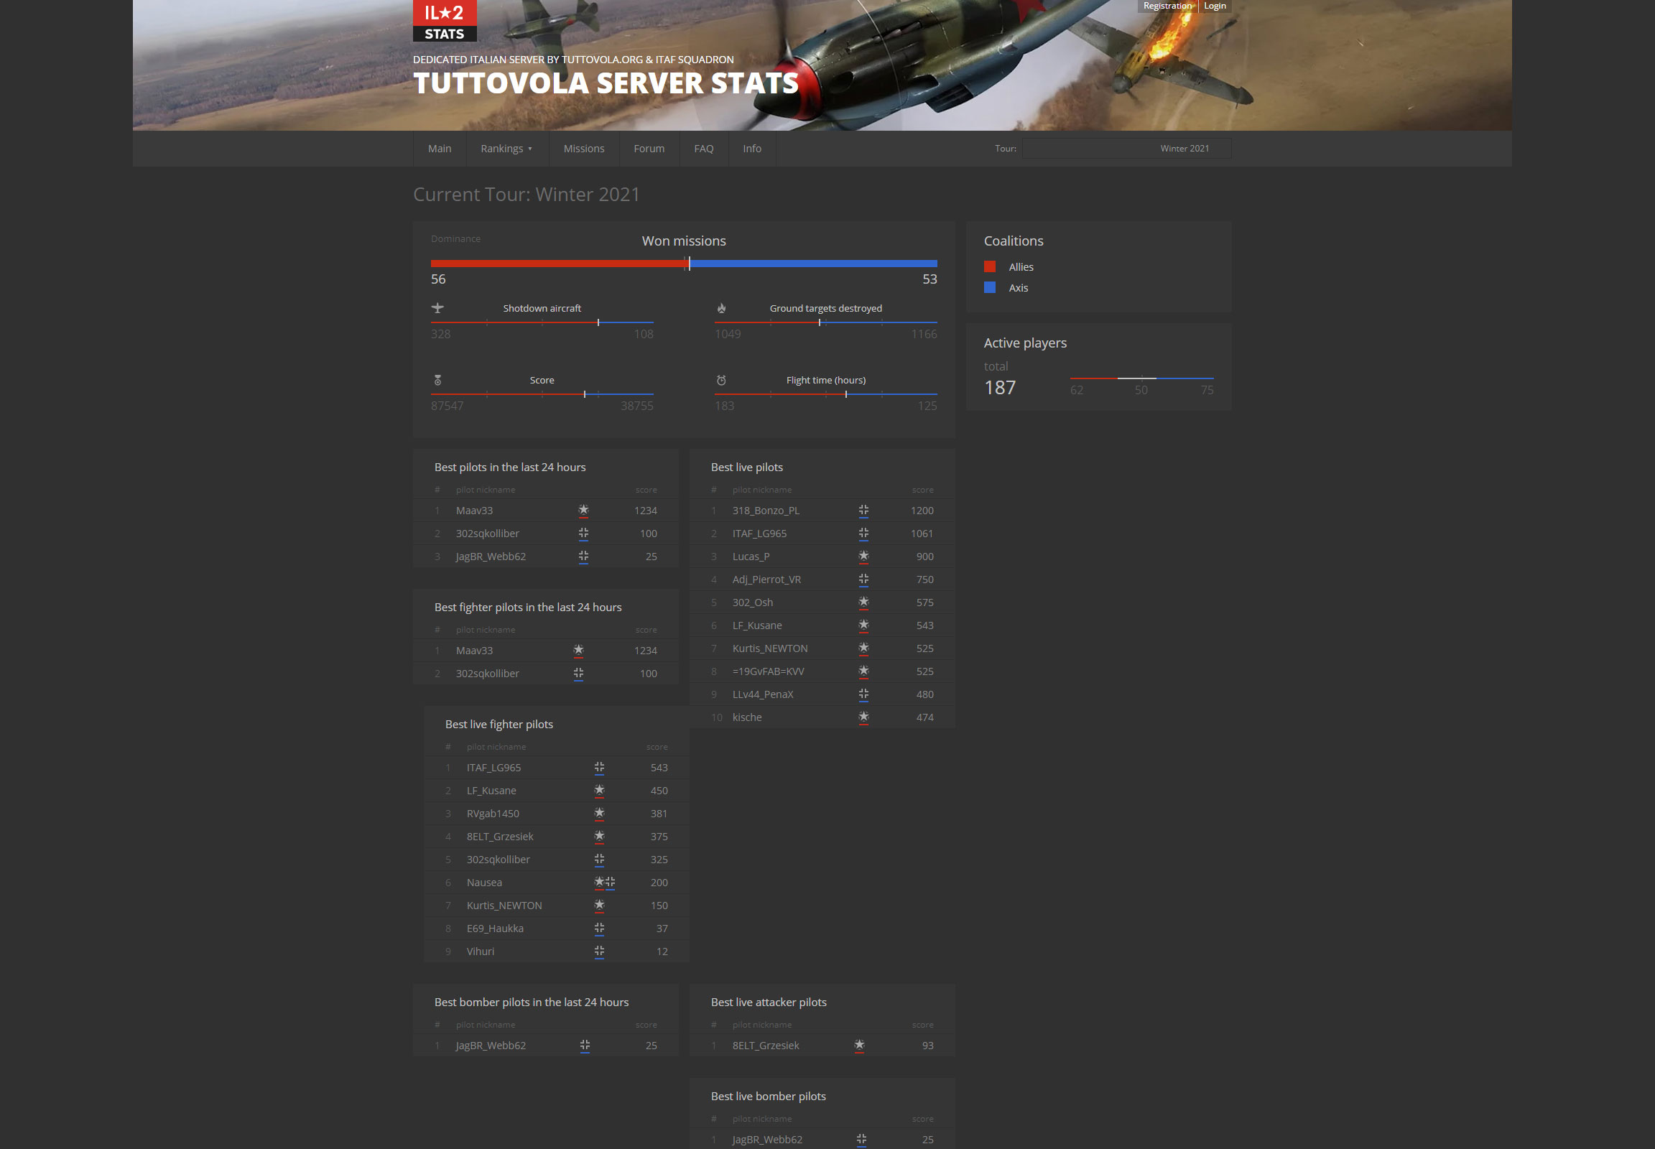The height and width of the screenshot is (1149, 1655).
Task: Click Axis cross icon beside E69_Haukka
Action: click(599, 929)
